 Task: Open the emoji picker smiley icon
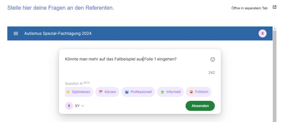(212, 59)
